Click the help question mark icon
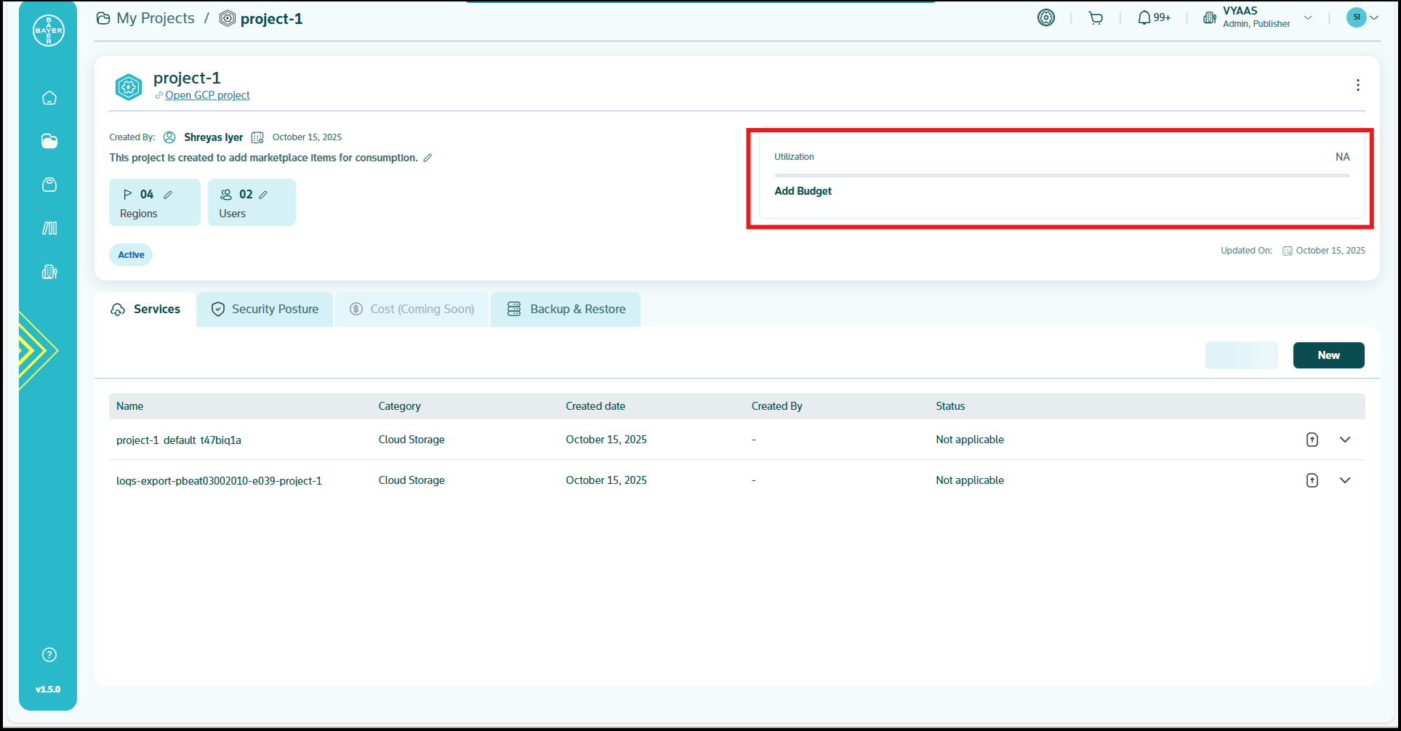 coord(49,655)
